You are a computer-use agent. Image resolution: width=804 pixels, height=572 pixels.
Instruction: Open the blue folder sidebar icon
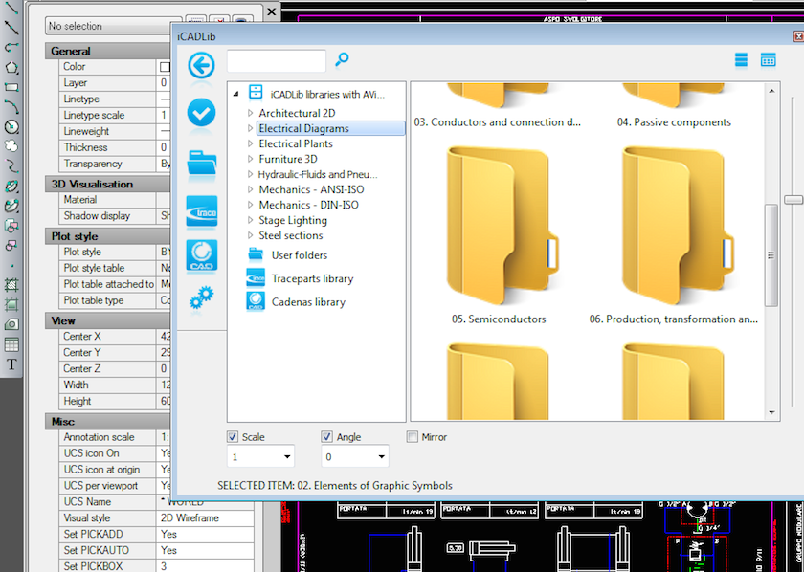point(201,163)
